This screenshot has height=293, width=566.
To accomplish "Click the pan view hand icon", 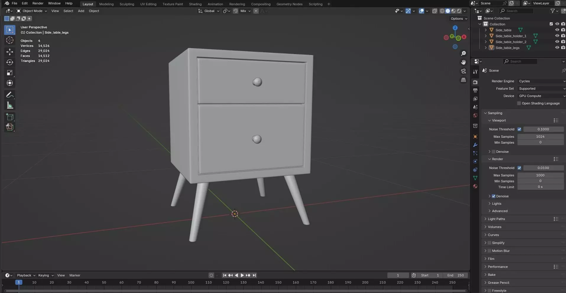I will (x=463, y=62).
